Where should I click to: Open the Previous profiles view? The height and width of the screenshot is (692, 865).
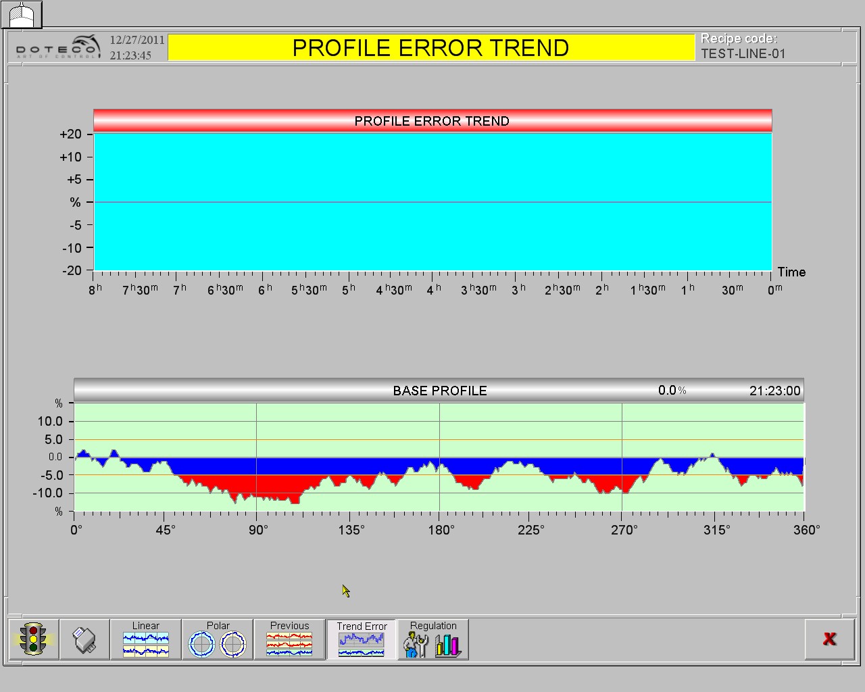coord(290,639)
